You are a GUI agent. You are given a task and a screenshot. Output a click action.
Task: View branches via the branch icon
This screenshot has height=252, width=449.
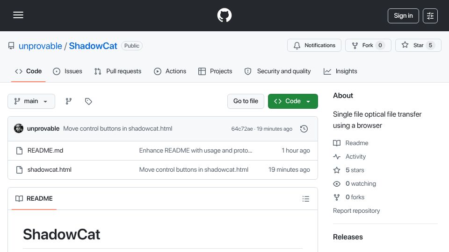pos(68,101)
